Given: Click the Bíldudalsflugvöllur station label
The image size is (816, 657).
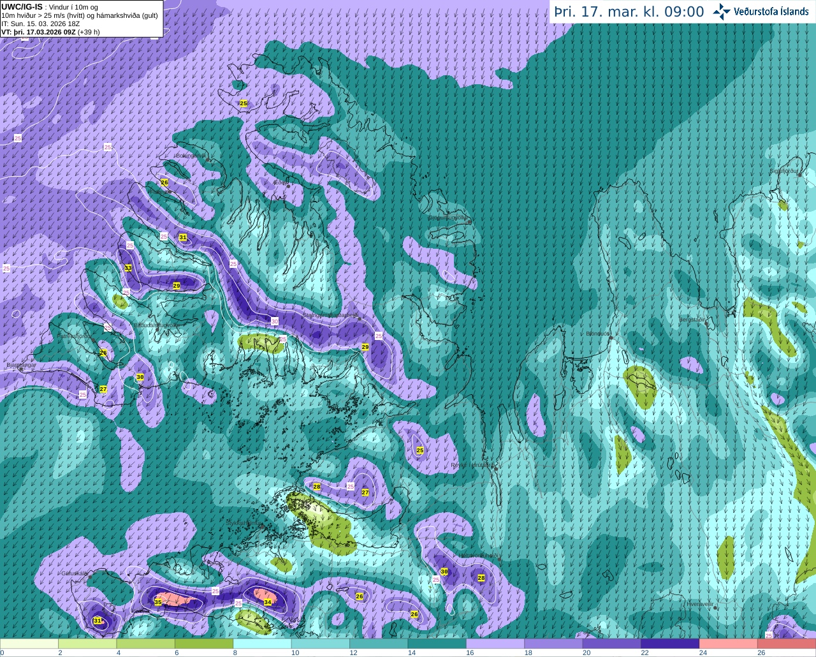Looking at the screenshot, I should [x=156, y=325].
